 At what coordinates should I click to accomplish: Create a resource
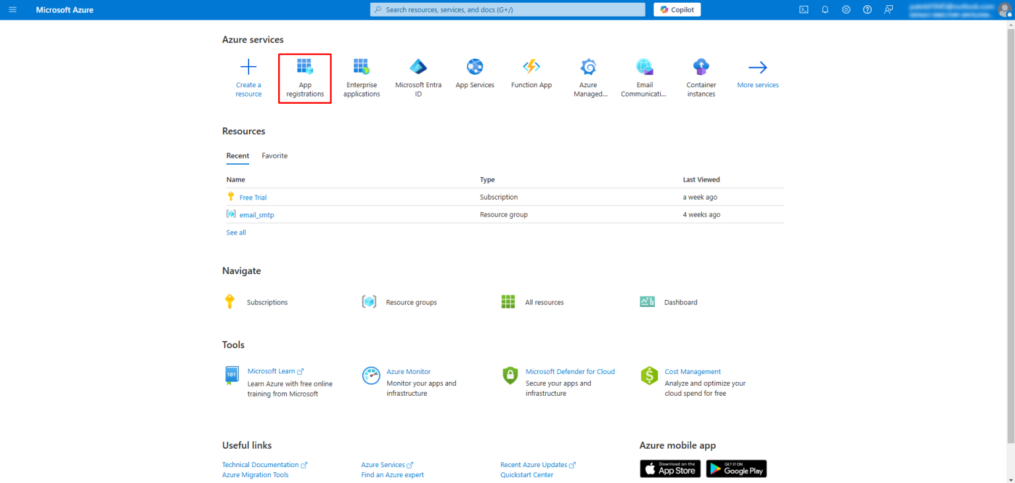tap(248, 77)
